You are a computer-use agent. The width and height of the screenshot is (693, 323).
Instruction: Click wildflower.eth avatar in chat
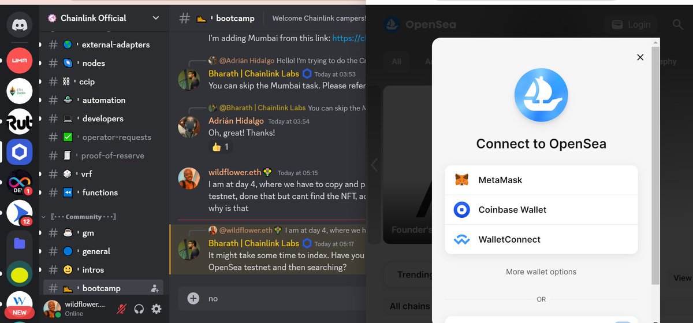click(189, 179)
